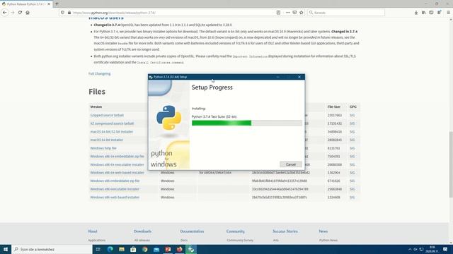This screenshot has height=254, width=453.
Task: Open Firefox library
Action: pos(423,13)
